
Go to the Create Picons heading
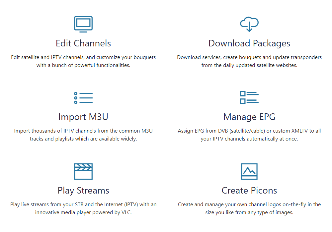(249, 191)
